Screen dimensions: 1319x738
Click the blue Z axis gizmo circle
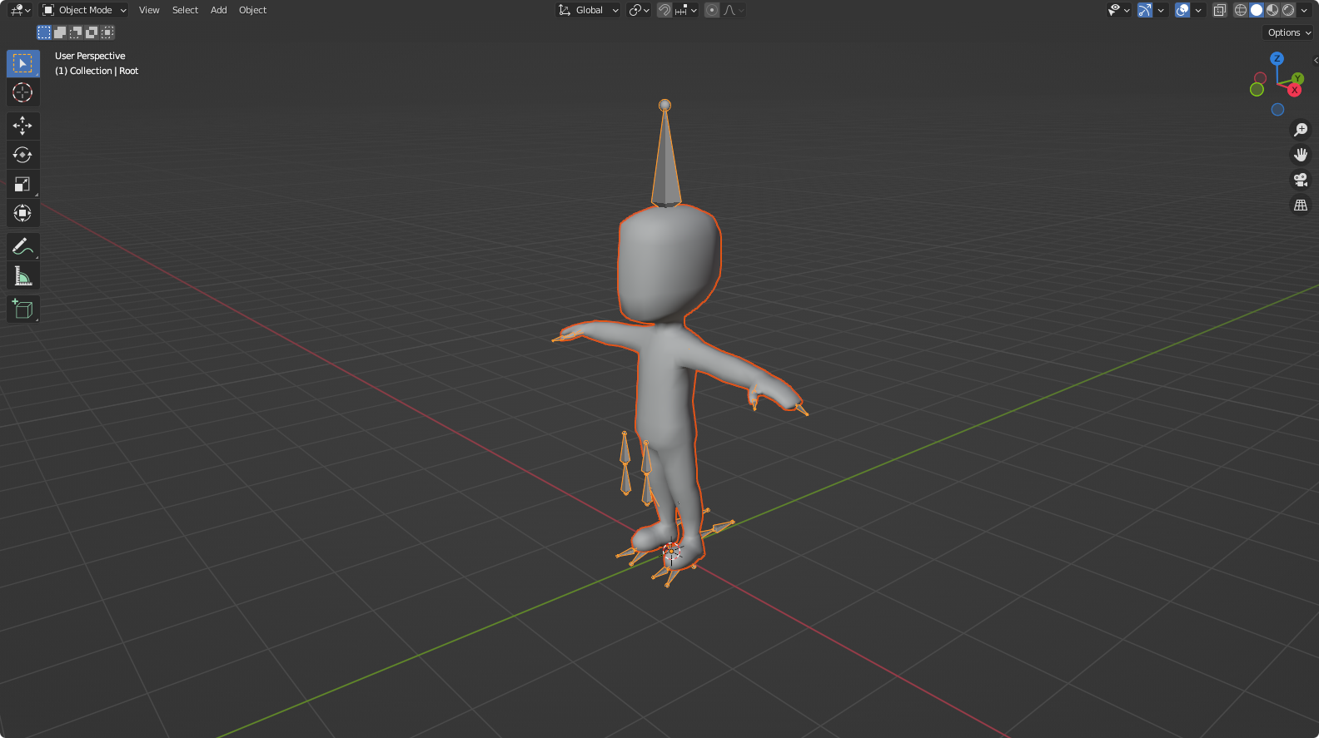click(1277, 58)
